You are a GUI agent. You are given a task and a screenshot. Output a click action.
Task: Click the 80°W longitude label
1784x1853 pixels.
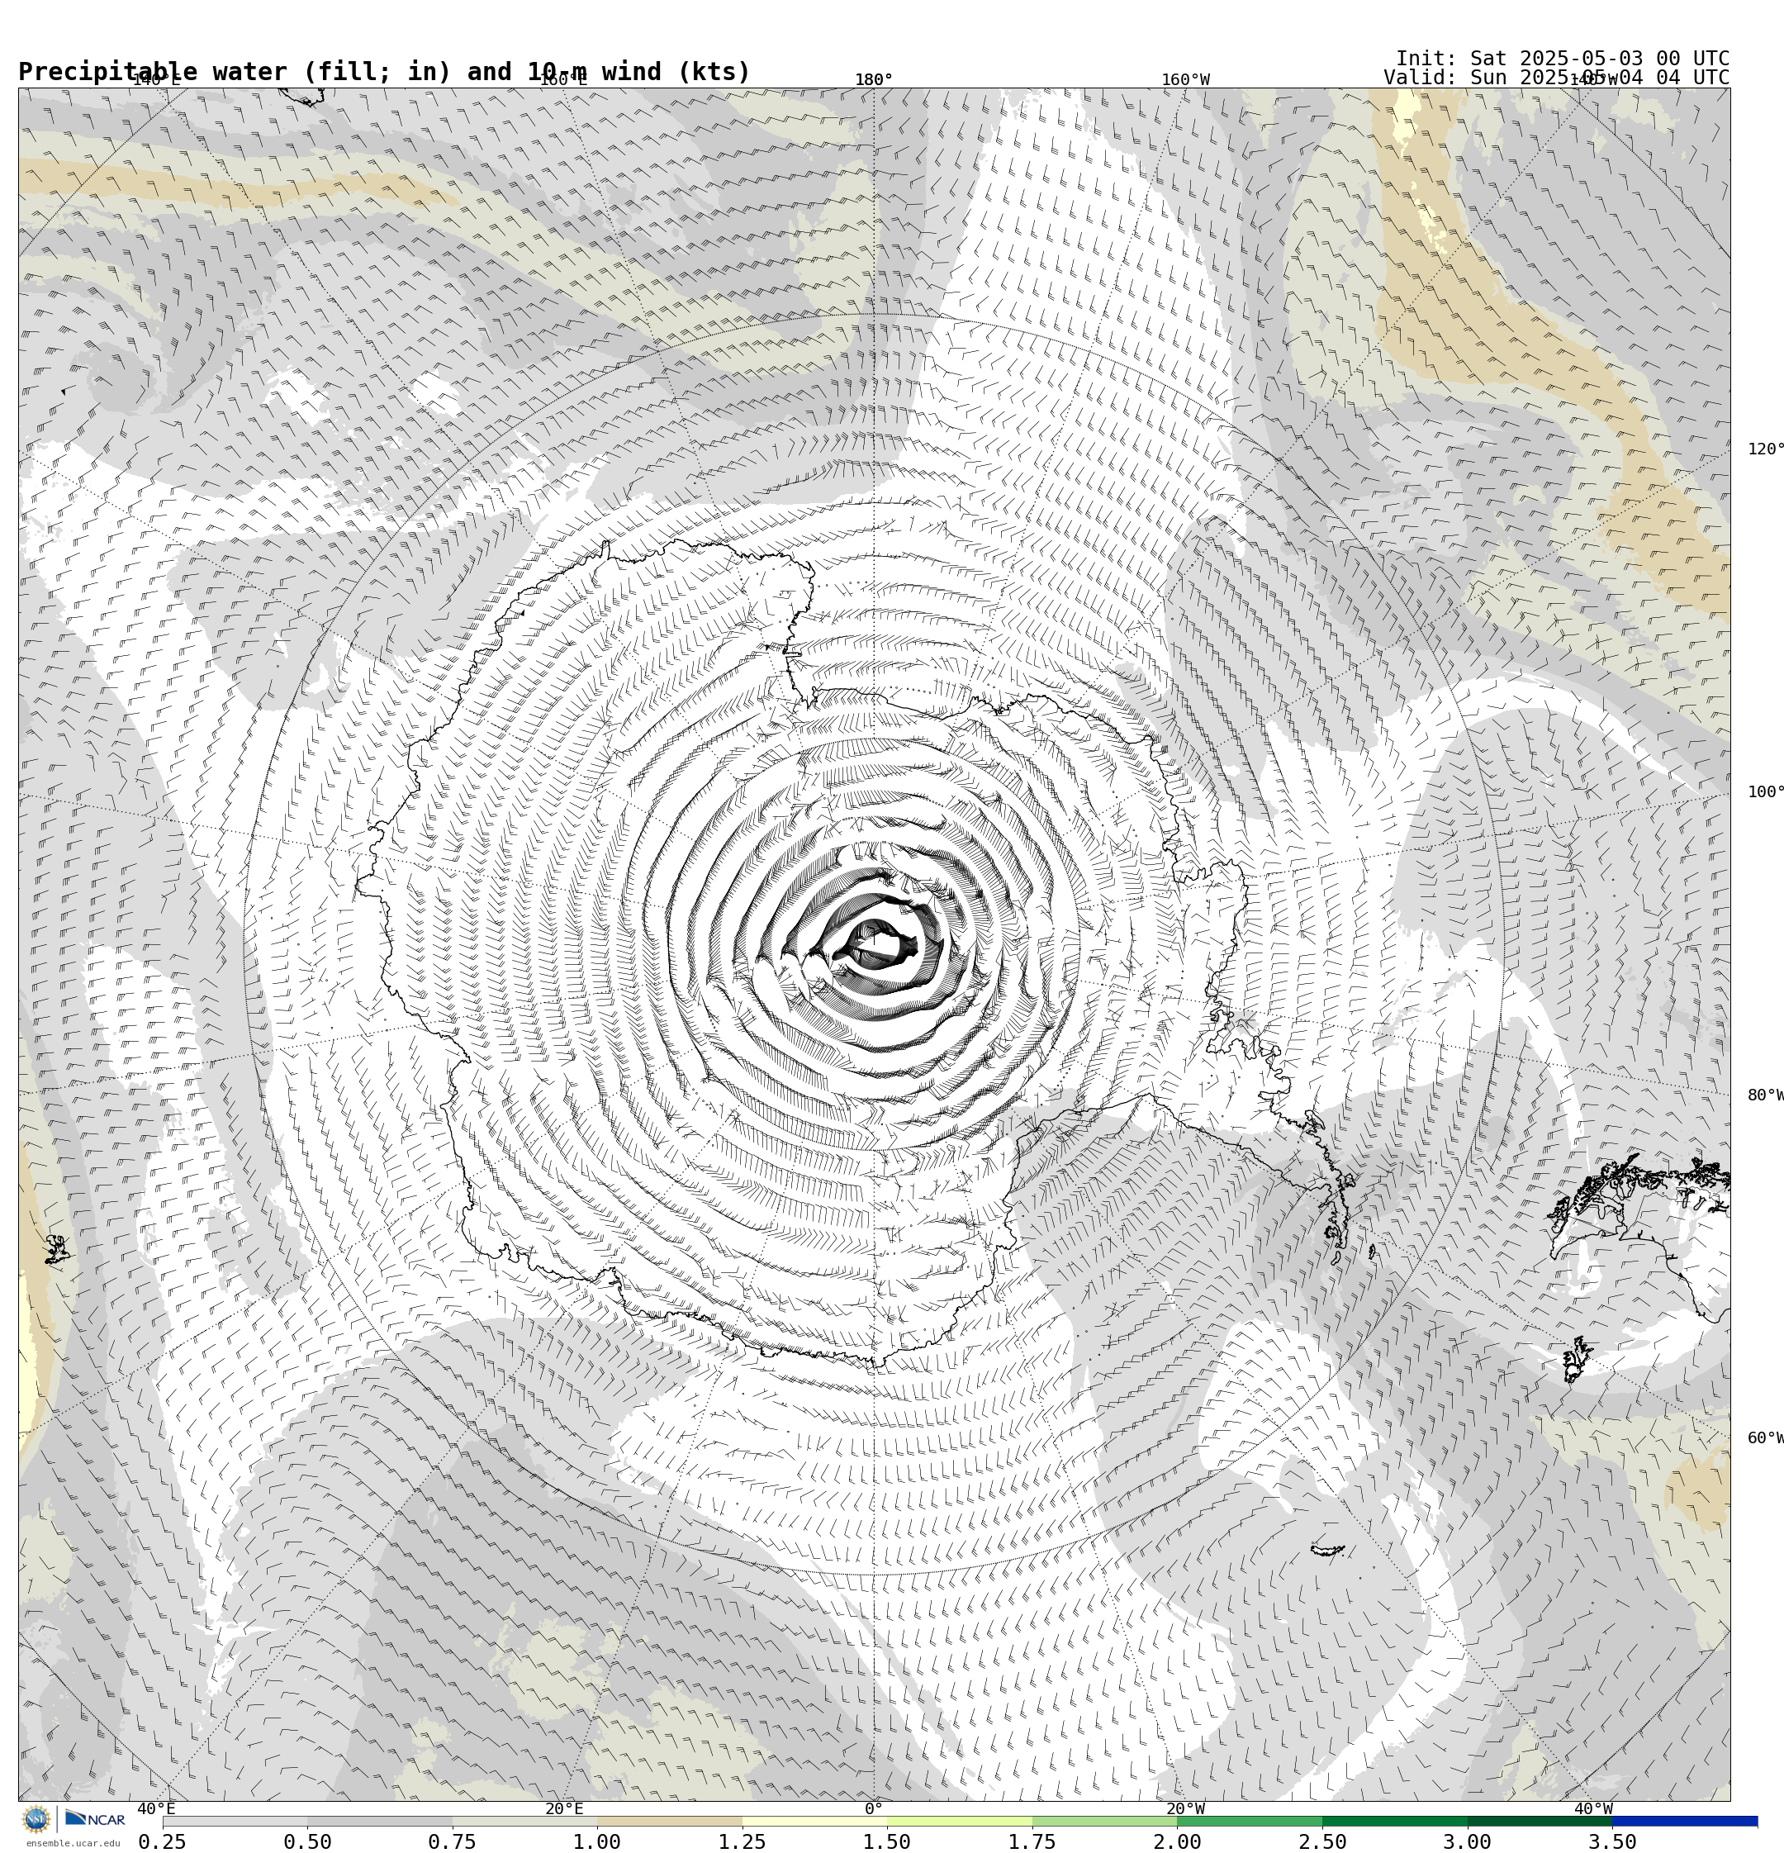(x=1764, y=1095)
